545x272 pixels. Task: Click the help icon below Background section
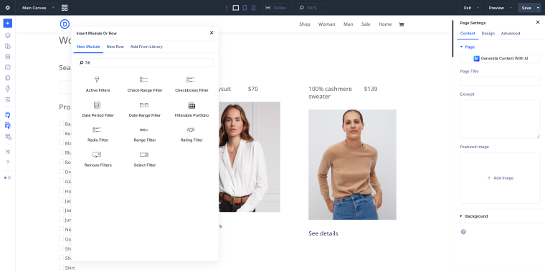point(463,232)
